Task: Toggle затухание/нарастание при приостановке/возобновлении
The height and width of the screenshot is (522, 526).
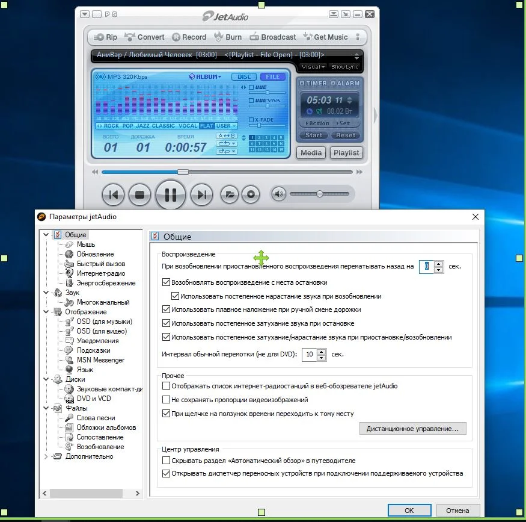Action: [x=166, y=337]
